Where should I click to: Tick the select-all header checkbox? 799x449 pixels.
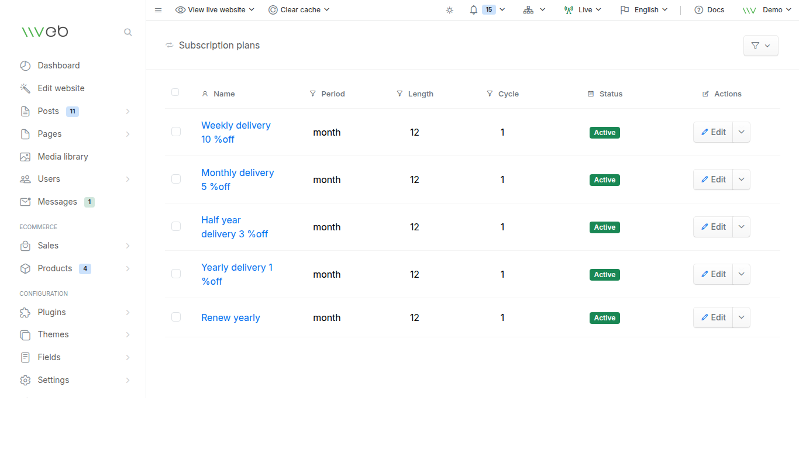[x=175, y=92]
